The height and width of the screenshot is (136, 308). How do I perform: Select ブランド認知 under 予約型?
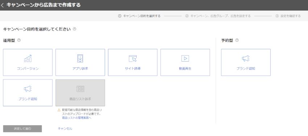246,62
